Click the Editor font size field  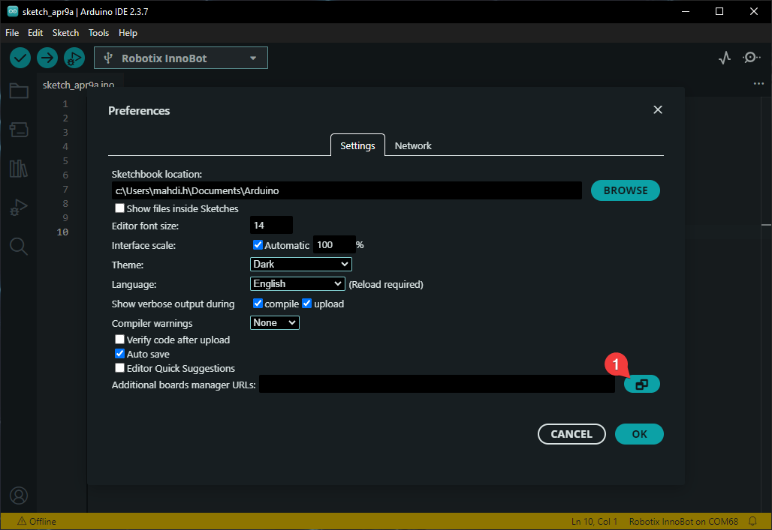pos(270,225)
